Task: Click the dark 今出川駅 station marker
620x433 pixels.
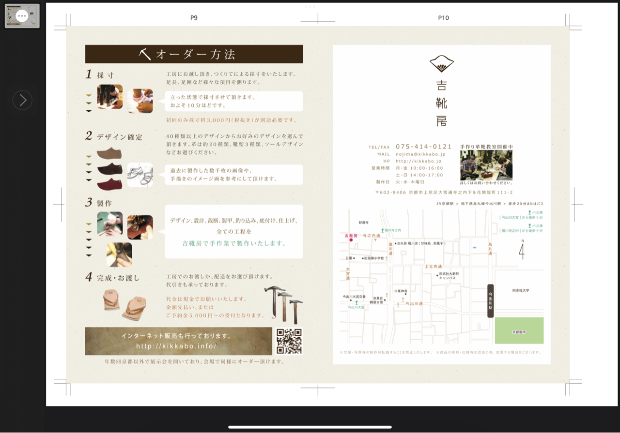Action: (x=490, y=301)
